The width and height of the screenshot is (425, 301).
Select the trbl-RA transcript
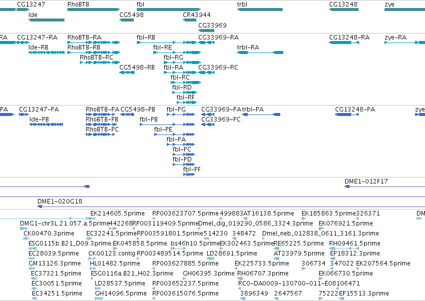260,52
